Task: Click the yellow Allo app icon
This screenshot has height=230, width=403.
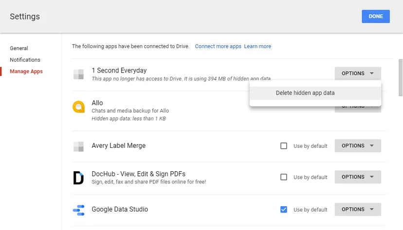Action: (78, 107)
